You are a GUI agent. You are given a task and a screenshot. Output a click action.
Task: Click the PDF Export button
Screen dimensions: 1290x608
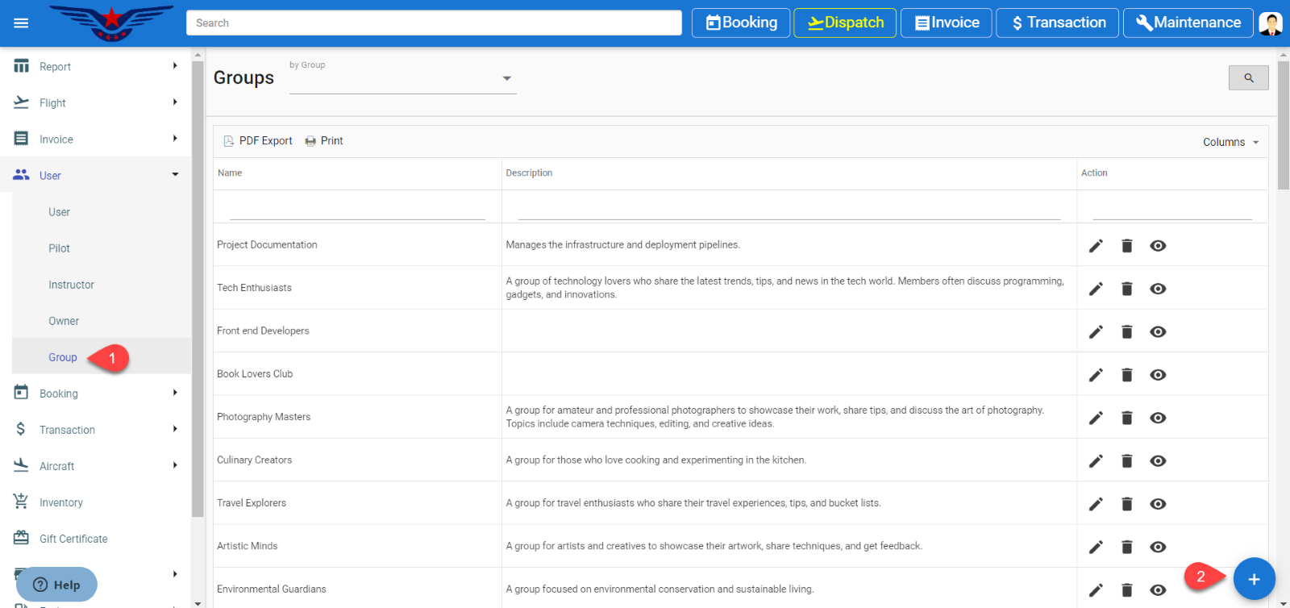pyautogui.click(x=258, y=140)
